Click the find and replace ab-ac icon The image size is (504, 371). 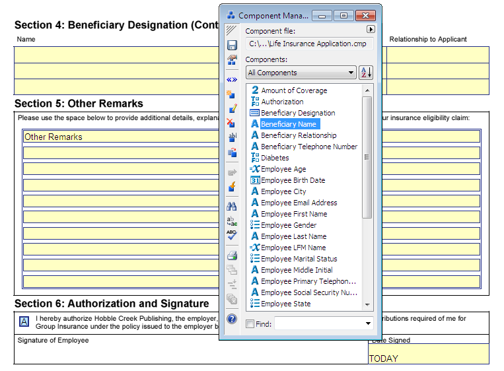pos(232,221)
